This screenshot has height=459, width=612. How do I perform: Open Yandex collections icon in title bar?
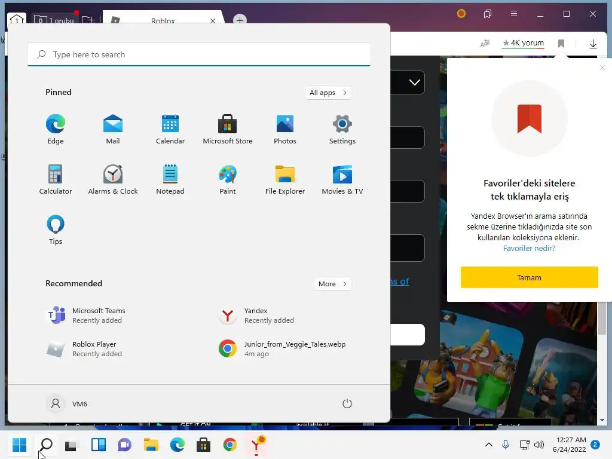pyautogui.click(x=488, y=14)
